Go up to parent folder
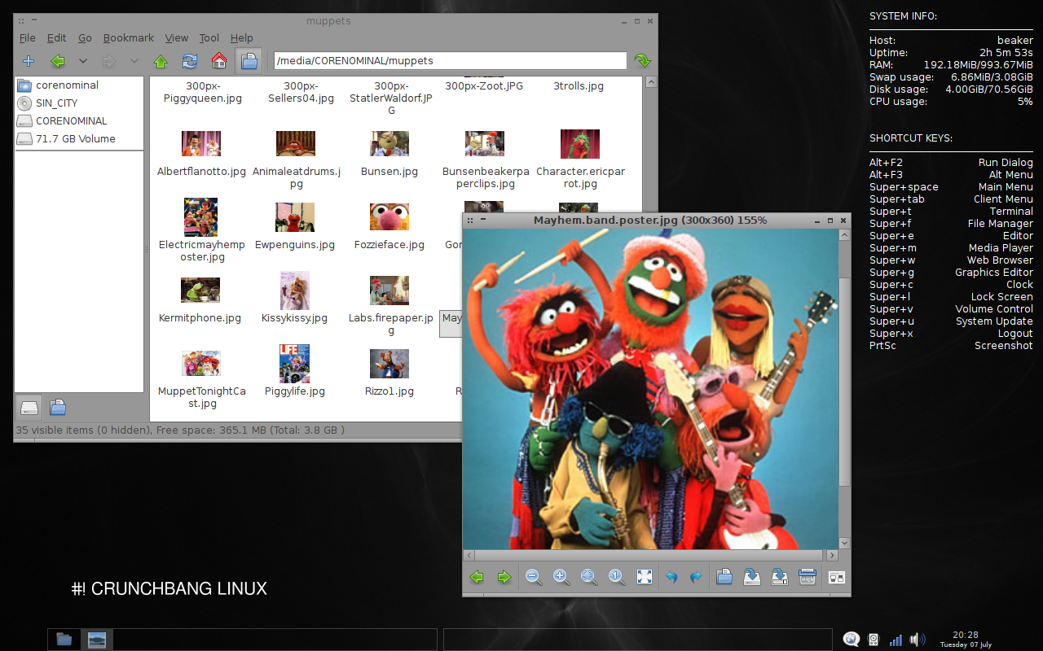The image size is (1043, 651). [161, 61]
